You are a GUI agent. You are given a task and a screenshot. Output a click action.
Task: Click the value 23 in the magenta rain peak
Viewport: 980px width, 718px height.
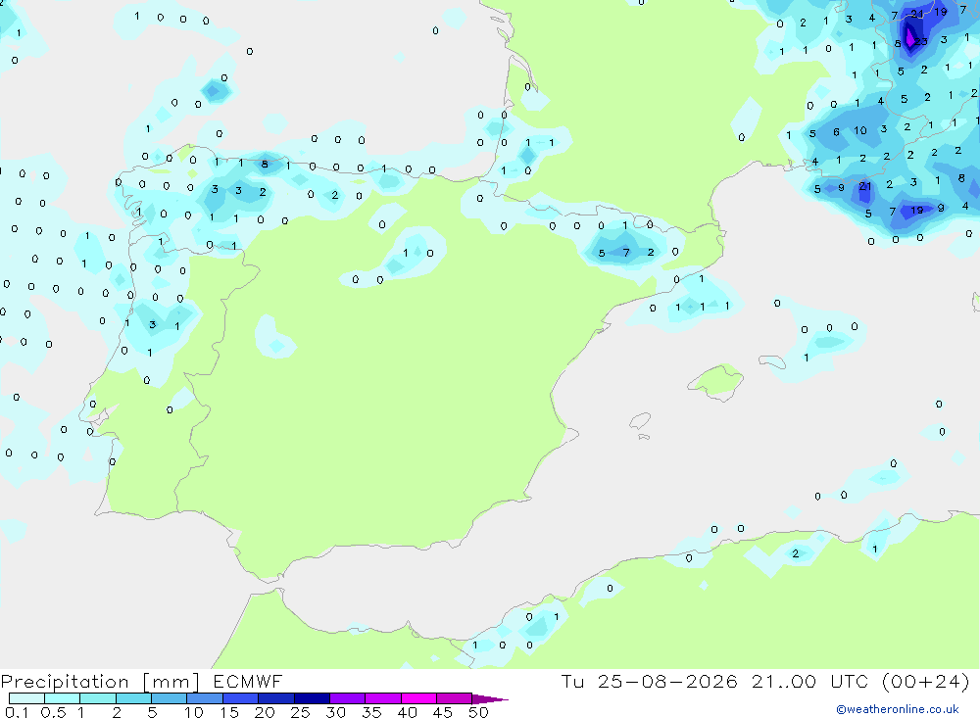[921, 42]
